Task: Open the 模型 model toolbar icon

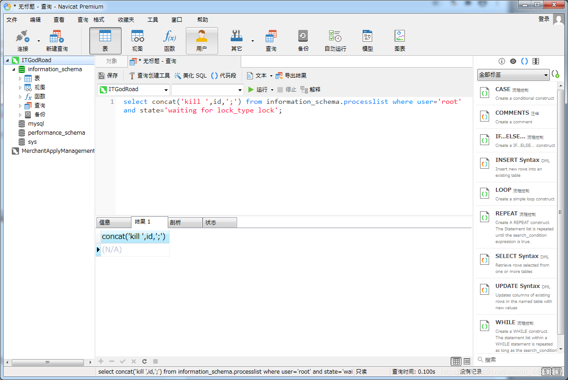Action: (x=368, y=41)
